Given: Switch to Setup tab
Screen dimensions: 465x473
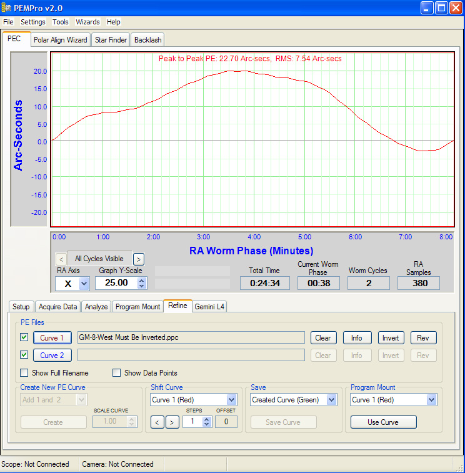Looking at the screenshot, I should [21, 307].
